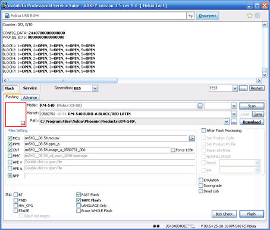Image resolution: width=270 pixels, height=230 pixels.
Task: Enable the Force 128K checkbox
Action: (x=173, y=150)
